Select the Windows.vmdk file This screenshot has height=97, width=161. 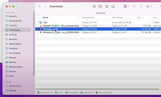98,29
